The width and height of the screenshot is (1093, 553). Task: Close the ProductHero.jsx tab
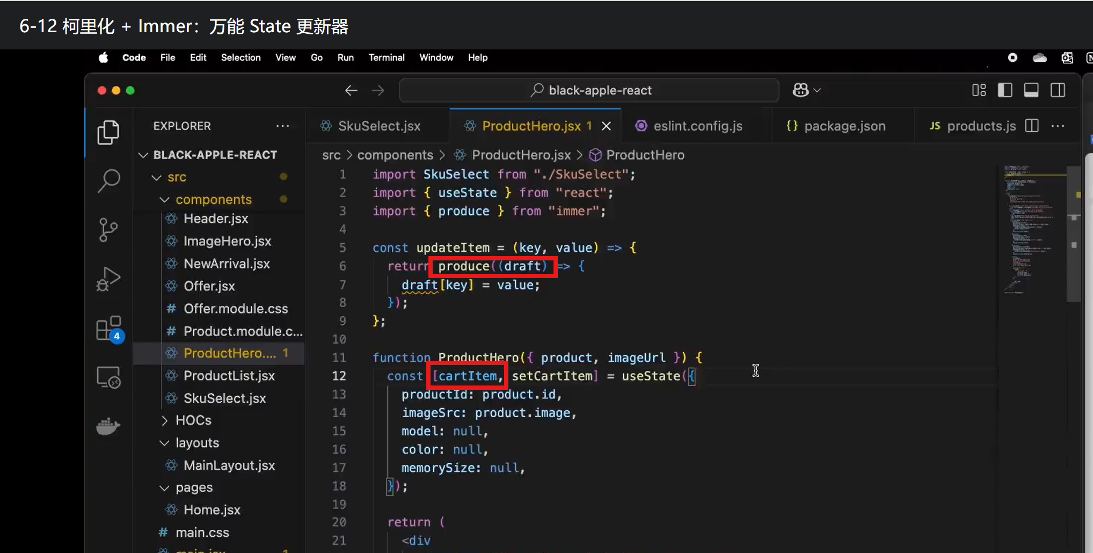coord(606,126)
